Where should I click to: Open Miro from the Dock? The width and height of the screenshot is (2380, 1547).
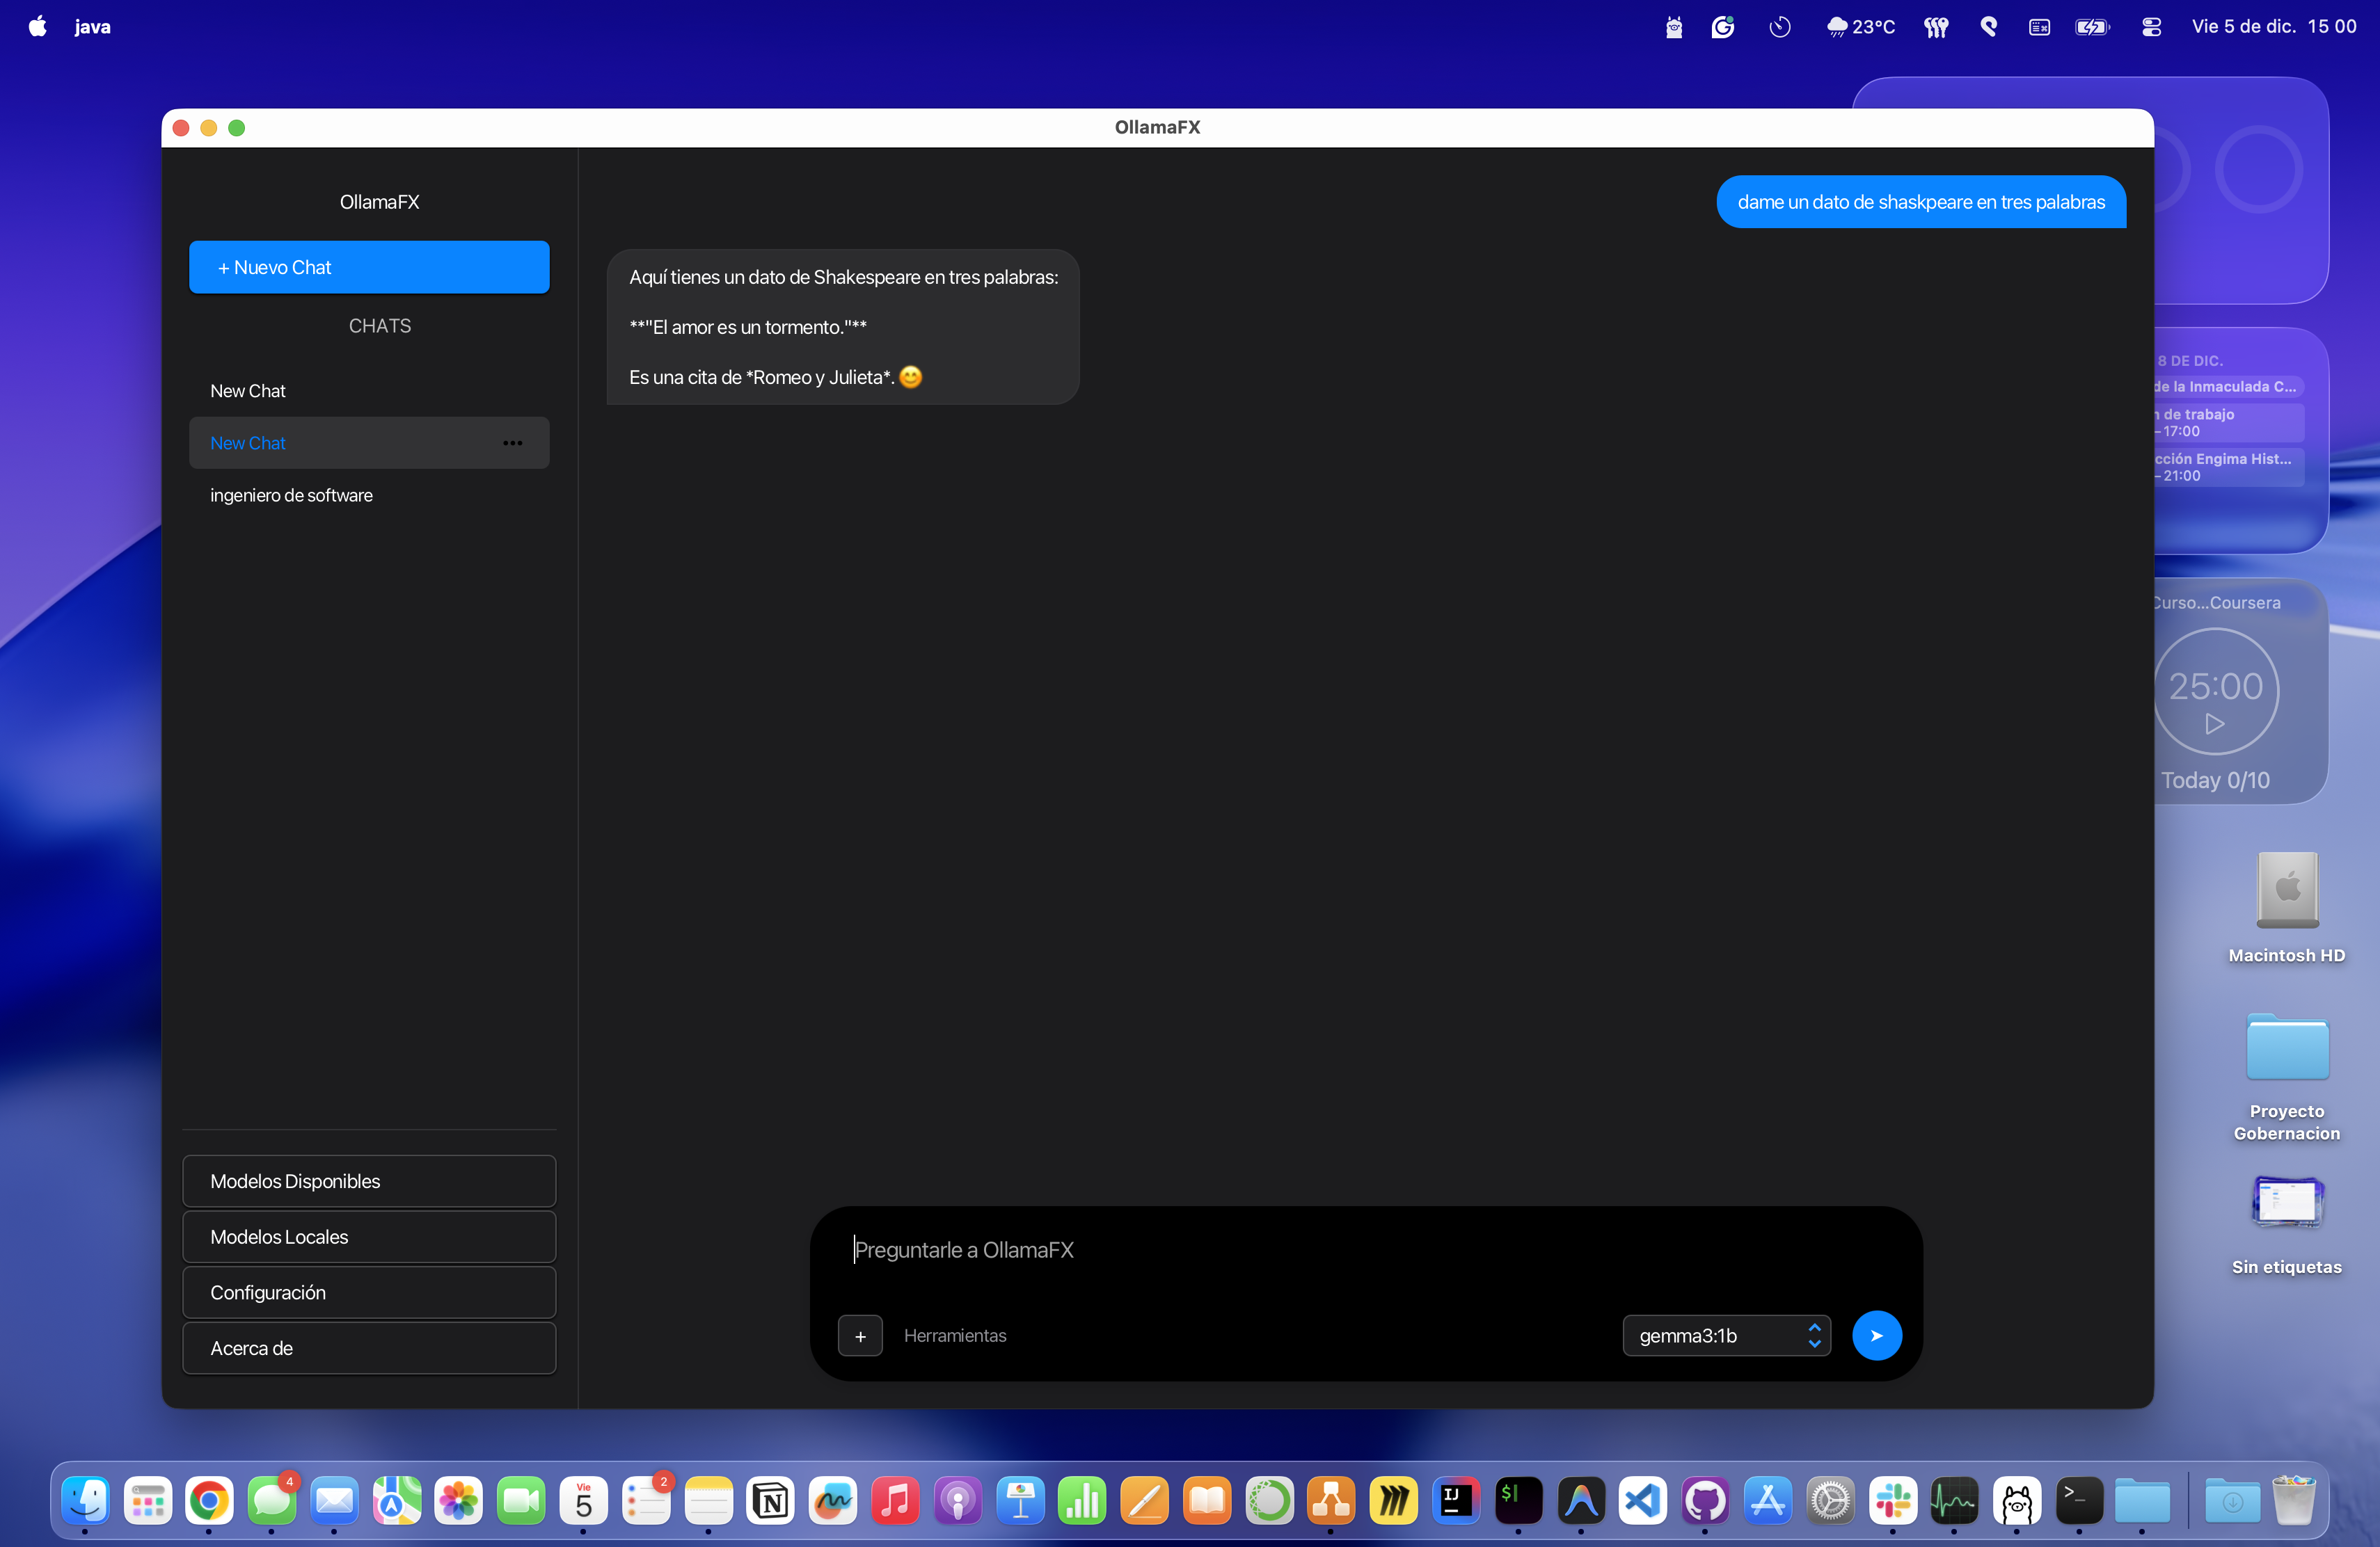click(1394, 1501)
